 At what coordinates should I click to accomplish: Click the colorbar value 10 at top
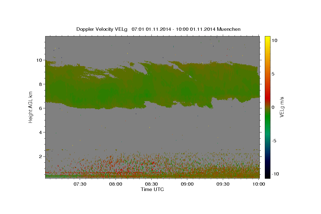click(x=274, y=40)
